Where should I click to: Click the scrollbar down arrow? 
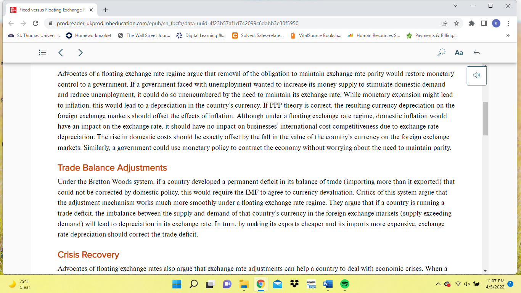click(485, 271)
